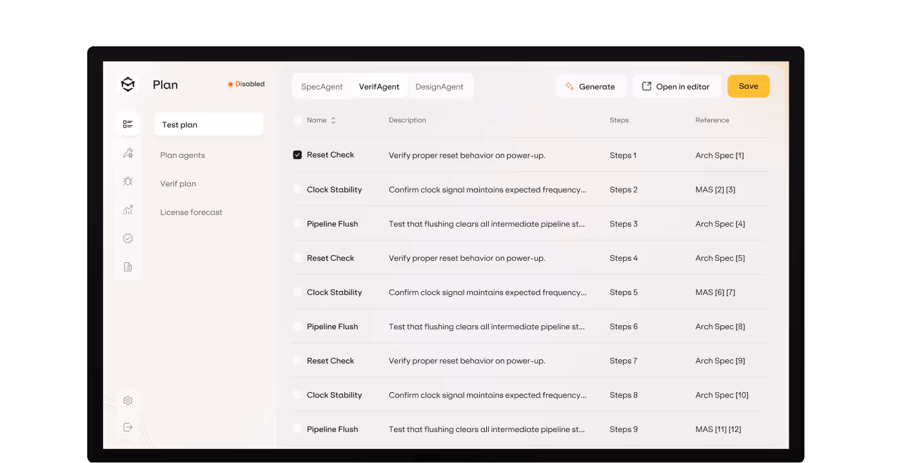897x463 pixels.
Task: Click the Generate button
Action: (591, 86)
